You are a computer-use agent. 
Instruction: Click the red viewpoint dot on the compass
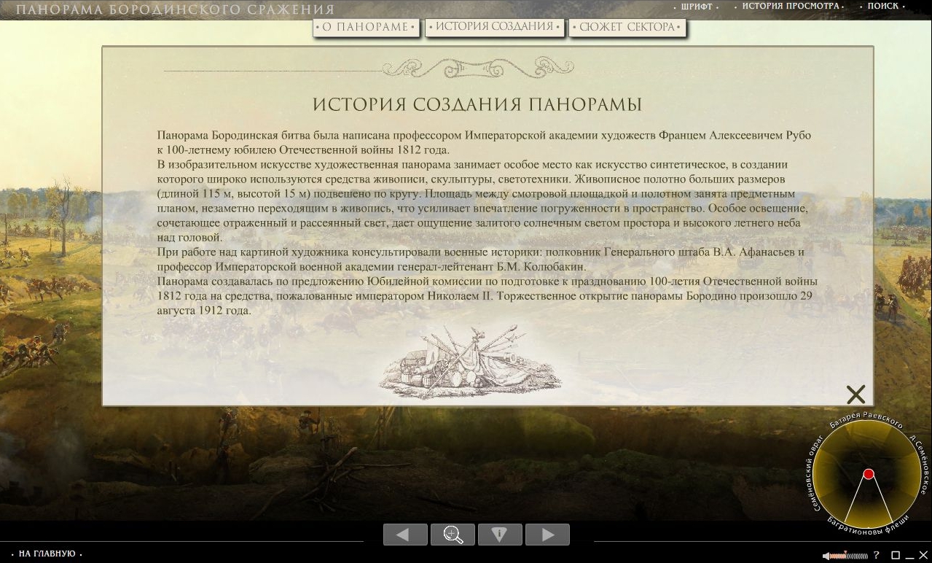868,474
